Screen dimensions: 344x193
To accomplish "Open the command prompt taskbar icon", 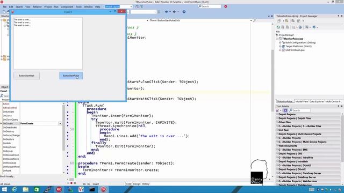I will 92,189.
